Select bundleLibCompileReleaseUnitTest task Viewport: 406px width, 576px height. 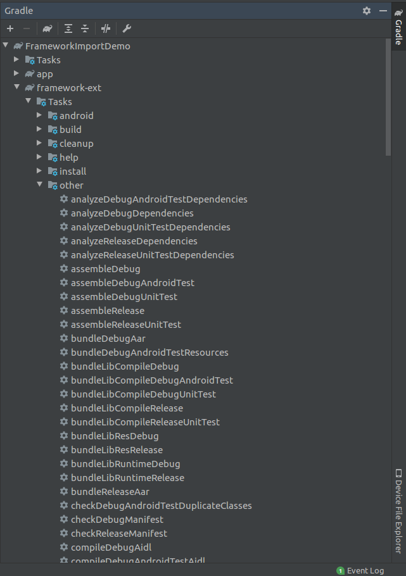[145, 422]
